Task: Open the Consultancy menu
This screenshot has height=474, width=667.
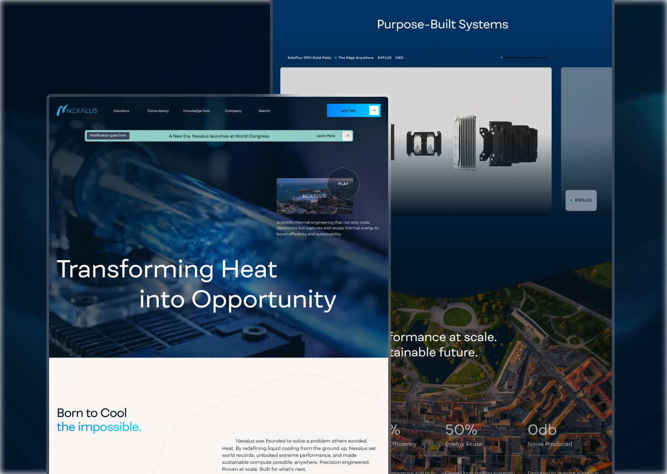Action: (x=158, y=111)
